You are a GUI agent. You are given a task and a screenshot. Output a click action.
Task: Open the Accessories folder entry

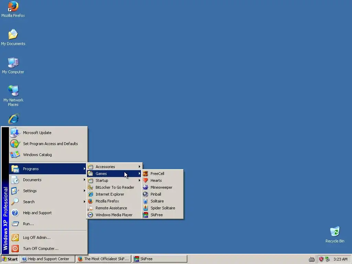(114, 167)
